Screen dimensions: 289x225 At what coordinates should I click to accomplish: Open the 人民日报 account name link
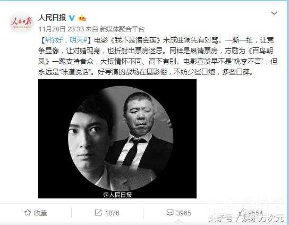pyautogui.click(x=52, y=18)
